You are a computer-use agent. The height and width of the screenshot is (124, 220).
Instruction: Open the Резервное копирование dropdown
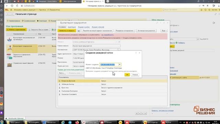pyautogui.click(x=125, y=31)
